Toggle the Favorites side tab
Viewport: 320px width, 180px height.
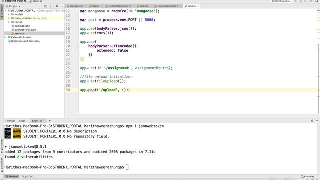click(x=2, y=146)
